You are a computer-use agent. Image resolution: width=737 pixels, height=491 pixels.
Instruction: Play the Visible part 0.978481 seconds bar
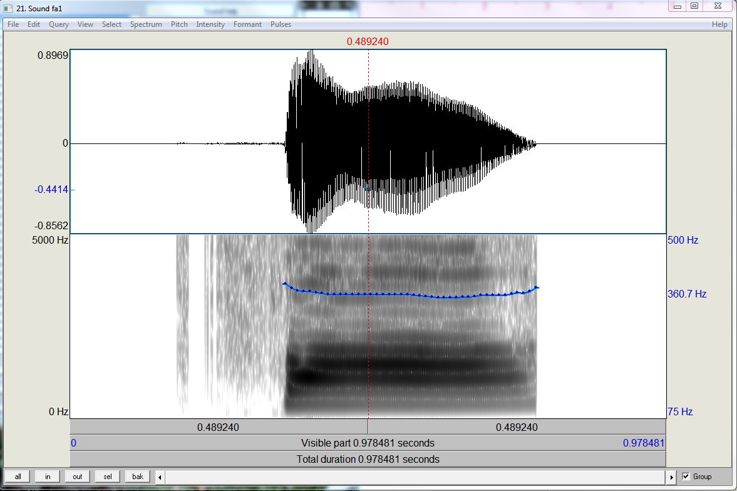point(368,443)
